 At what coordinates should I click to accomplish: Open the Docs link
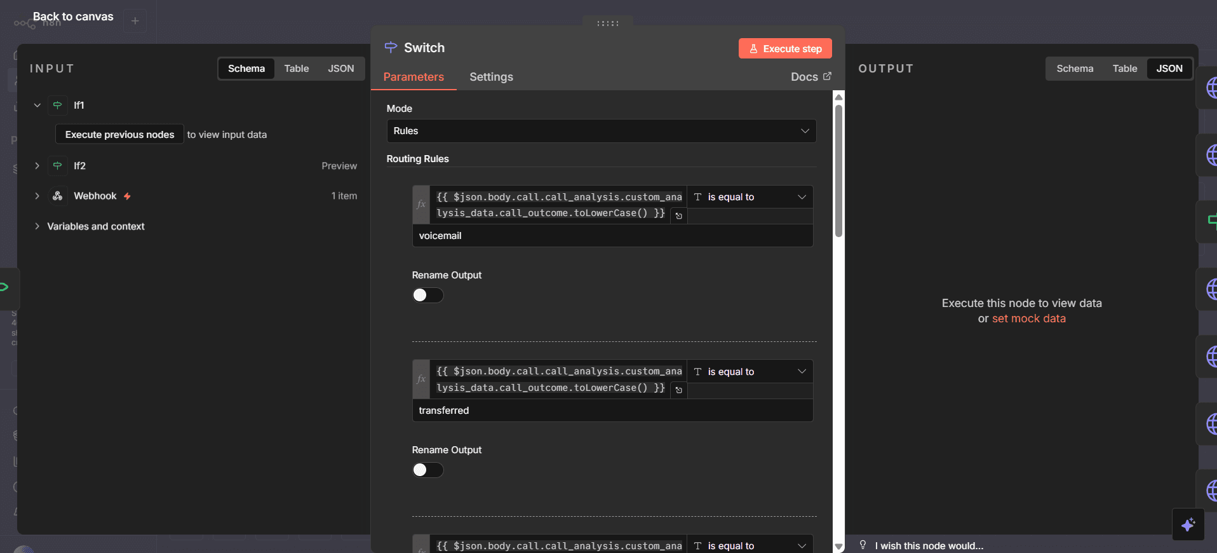click(x=811, y=77)
